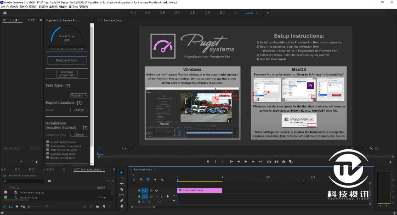Switch to the Benchmark_Project panel tab

(90, 170)
